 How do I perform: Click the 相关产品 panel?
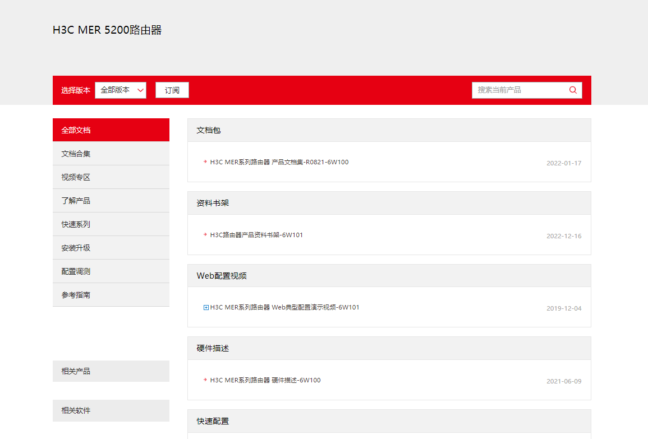(111, 371)
